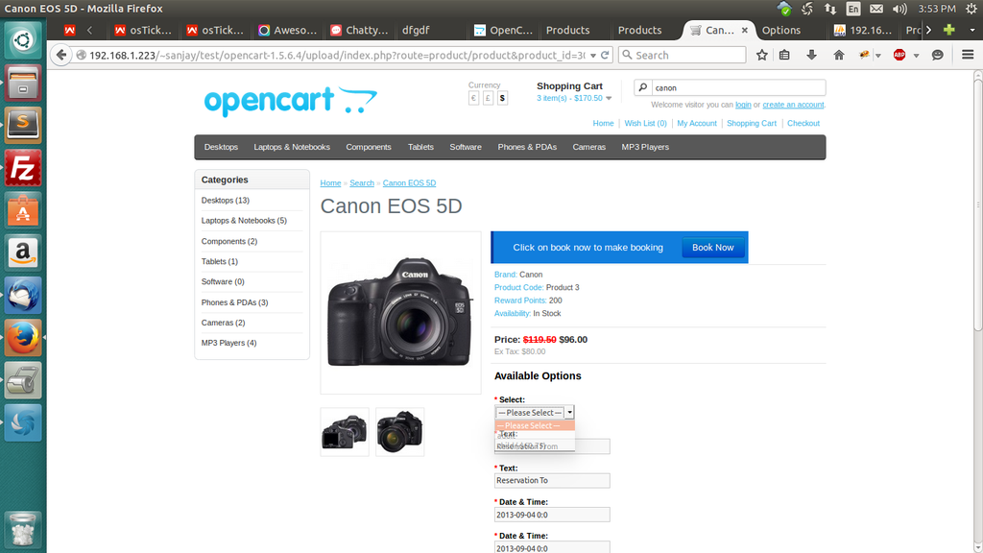
Task: Open the Firefox downloads arrow icon
Action: (812, 55)
